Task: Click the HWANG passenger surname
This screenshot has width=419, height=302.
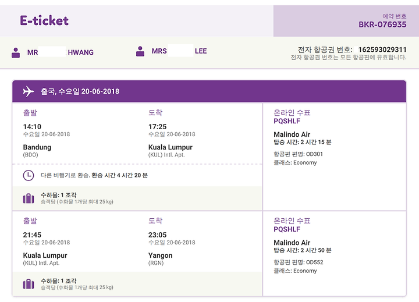Action: point(81,52)
